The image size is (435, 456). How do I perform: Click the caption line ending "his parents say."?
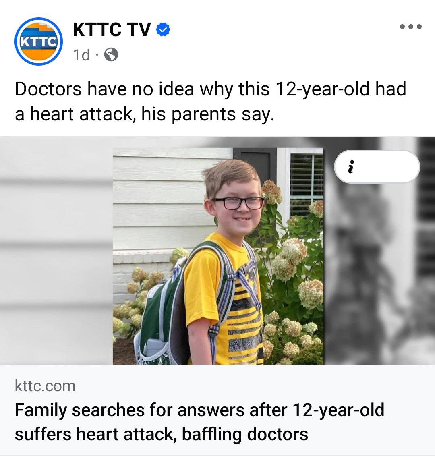[145, 114]
